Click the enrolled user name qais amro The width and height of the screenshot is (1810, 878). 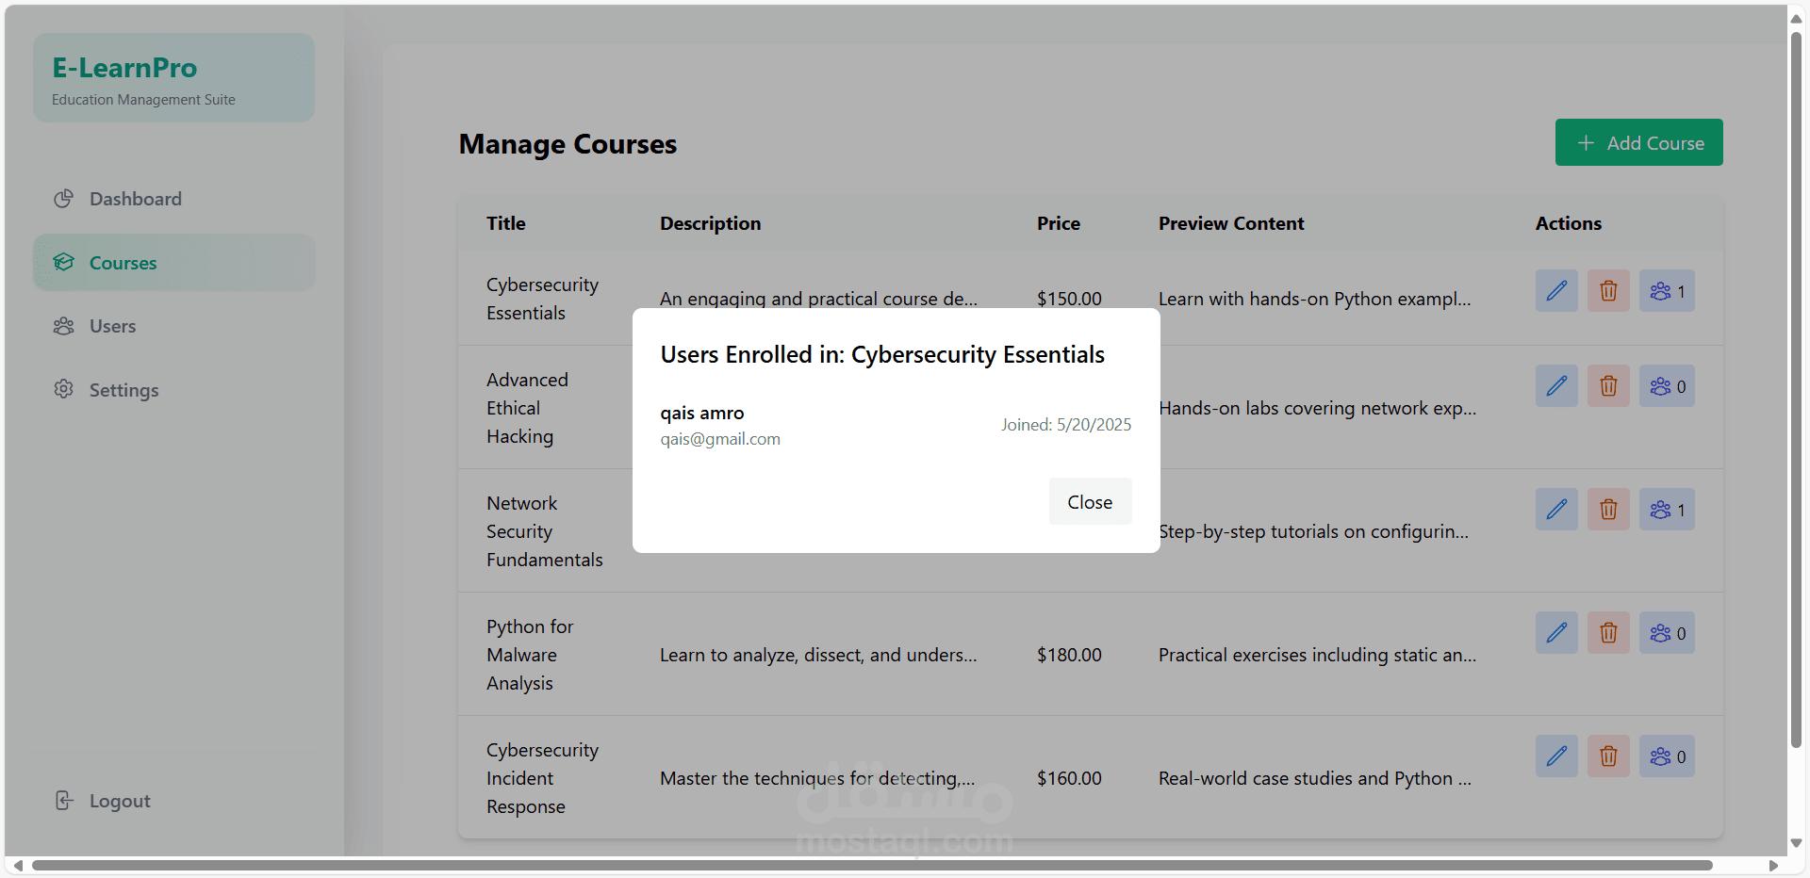(702, 413)
